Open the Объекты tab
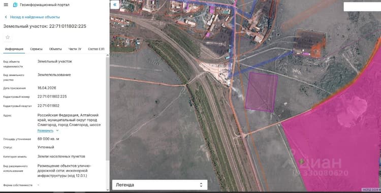The image size is (381, 193). pos(55,49)
